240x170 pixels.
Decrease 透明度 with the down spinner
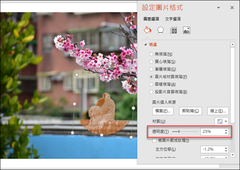coord(226,133)
